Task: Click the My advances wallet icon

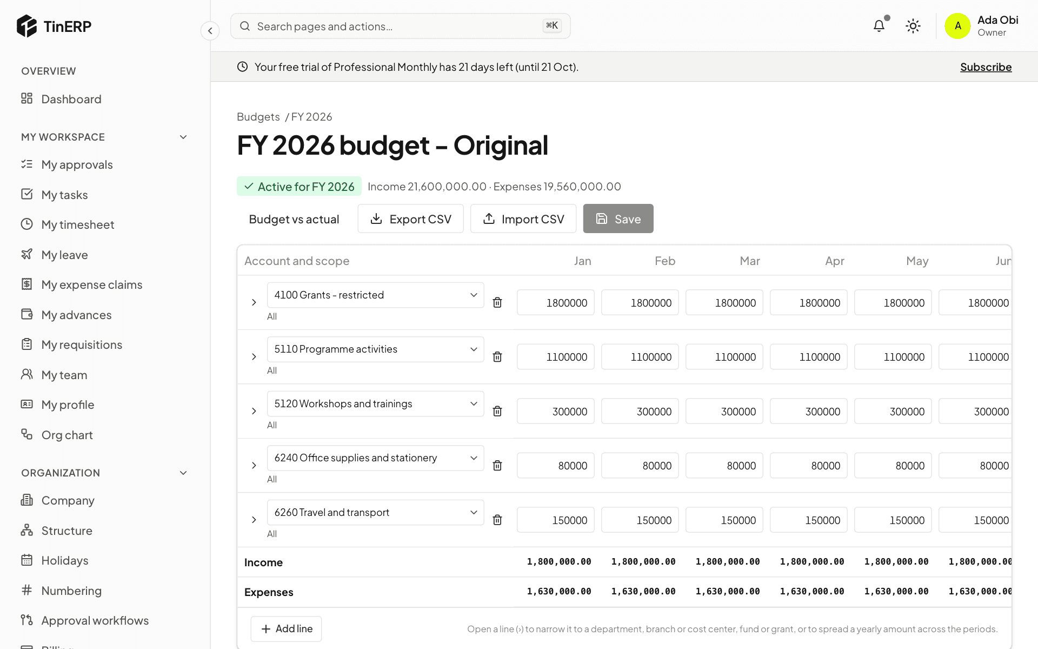Action: point(26,314)
